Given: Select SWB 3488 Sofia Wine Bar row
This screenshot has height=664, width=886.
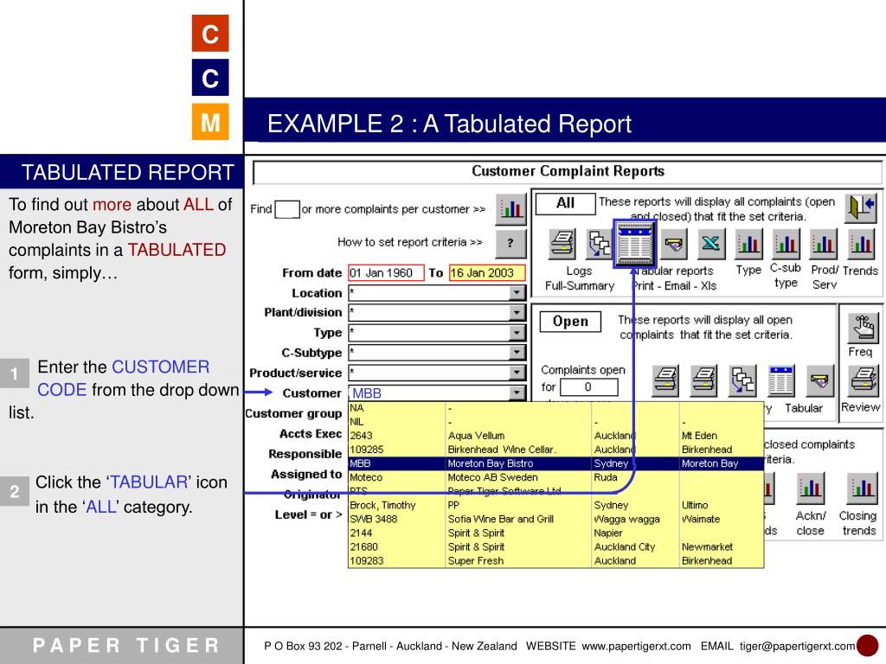Looking at the screenshot, I should click(x=556, y=519).
